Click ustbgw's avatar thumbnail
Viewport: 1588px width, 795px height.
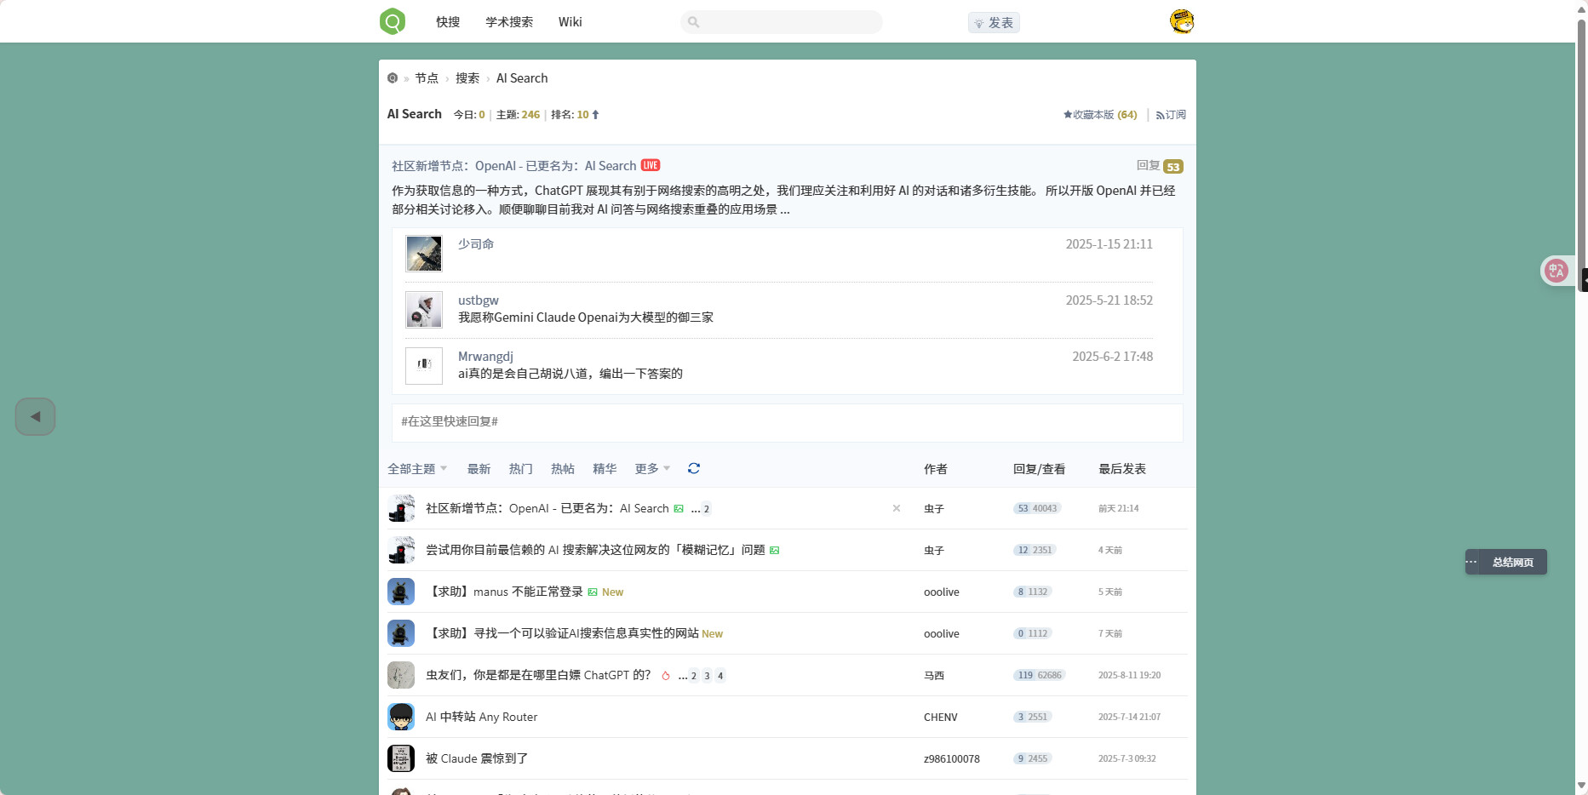(424, 310)
